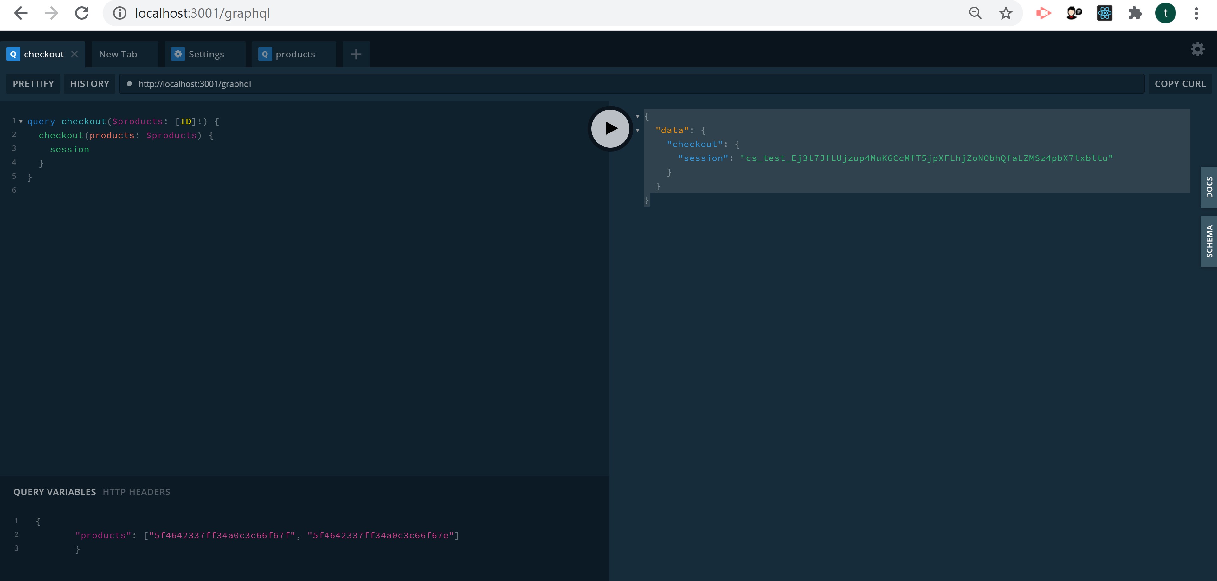Screen dimensions: 1217x581
Task: Open the browser extensions puzzle icon
Action: [x=1135, y=13]
